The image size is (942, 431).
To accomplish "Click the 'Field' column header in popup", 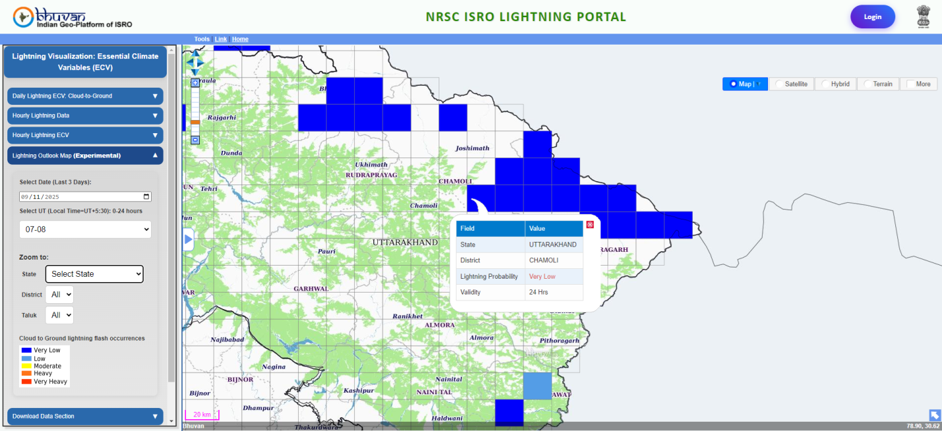I will click(x=490, y=229).
